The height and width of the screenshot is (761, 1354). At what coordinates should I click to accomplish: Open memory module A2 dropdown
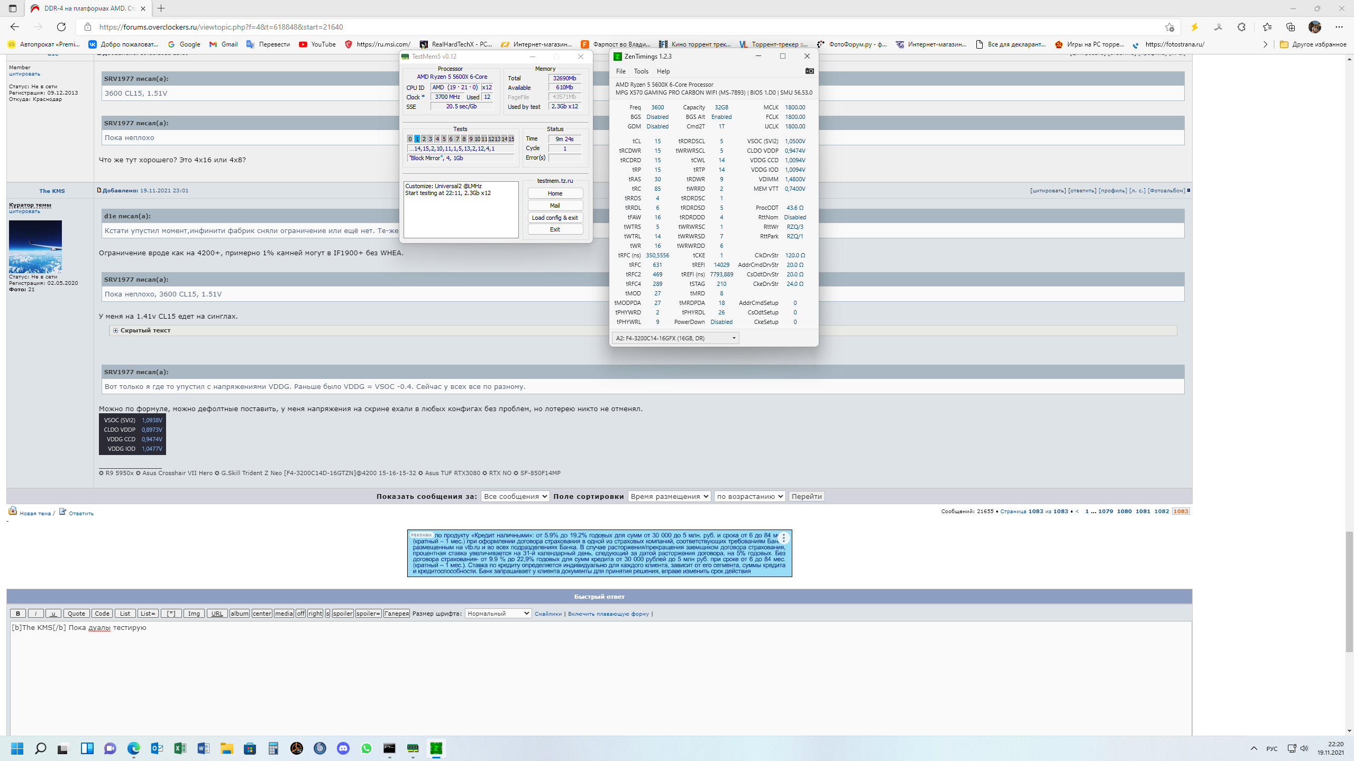pyautogui.click(x=675, y=338)
